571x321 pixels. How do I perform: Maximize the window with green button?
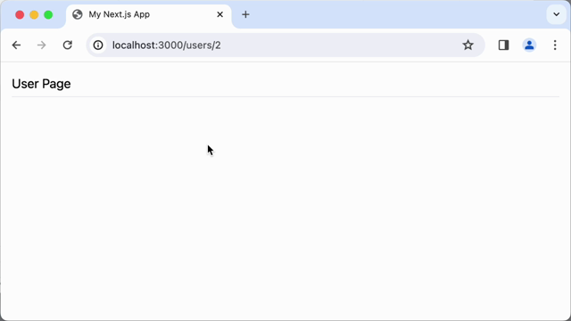(48, 14)
